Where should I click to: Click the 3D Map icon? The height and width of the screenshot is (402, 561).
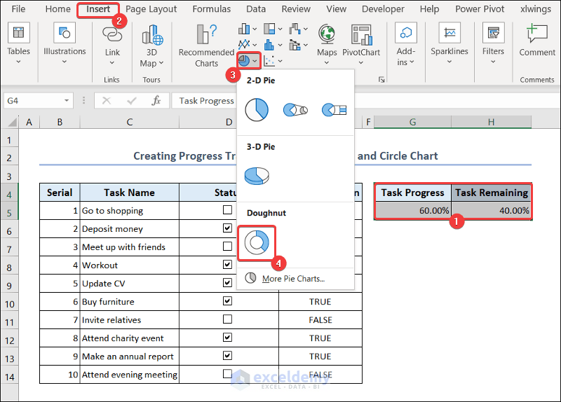coord(152,34)
